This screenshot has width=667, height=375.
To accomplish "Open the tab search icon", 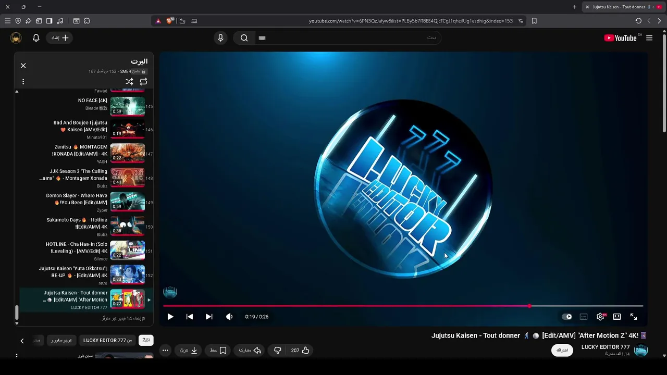I will [76, 21].
